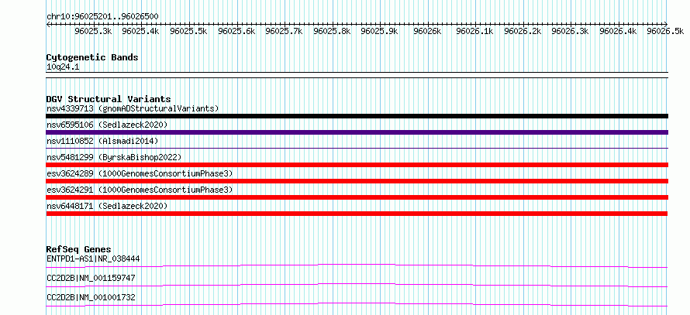
Task: Click the 96025.4k ruler tick label
Action: pyautogui.click(x=141, y=31)
